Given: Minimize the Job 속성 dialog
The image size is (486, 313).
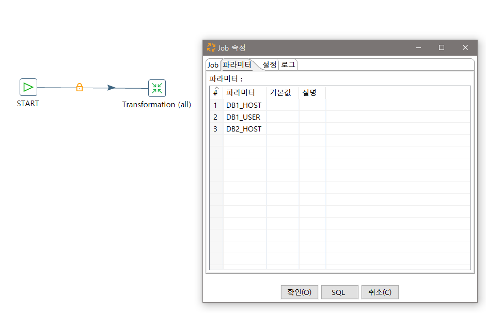Looking at the screenshot, I should point(418,47).
